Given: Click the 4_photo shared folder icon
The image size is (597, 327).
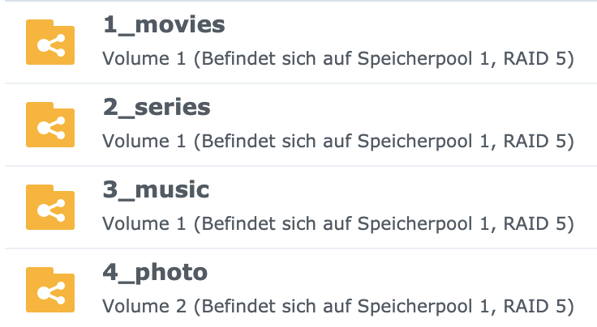Looking at the screenshot, I should click(50, 290).
